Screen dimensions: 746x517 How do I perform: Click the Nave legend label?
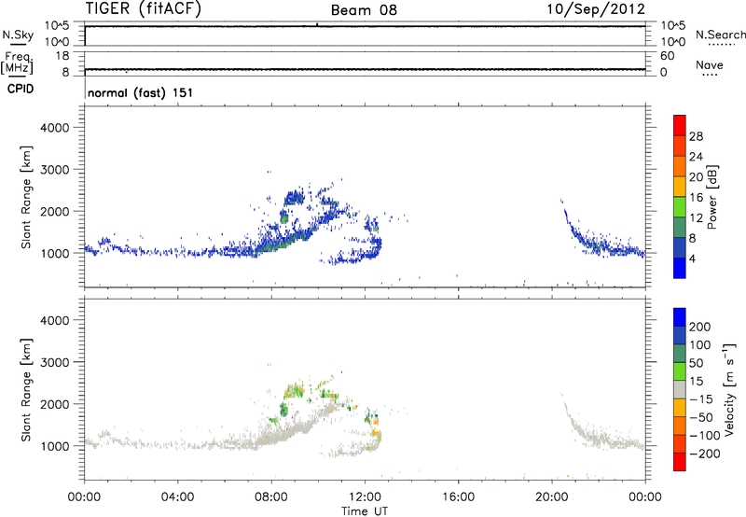coord(710,64)
